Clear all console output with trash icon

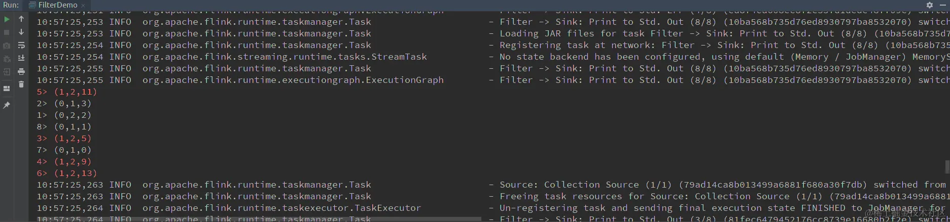(21, 84)
